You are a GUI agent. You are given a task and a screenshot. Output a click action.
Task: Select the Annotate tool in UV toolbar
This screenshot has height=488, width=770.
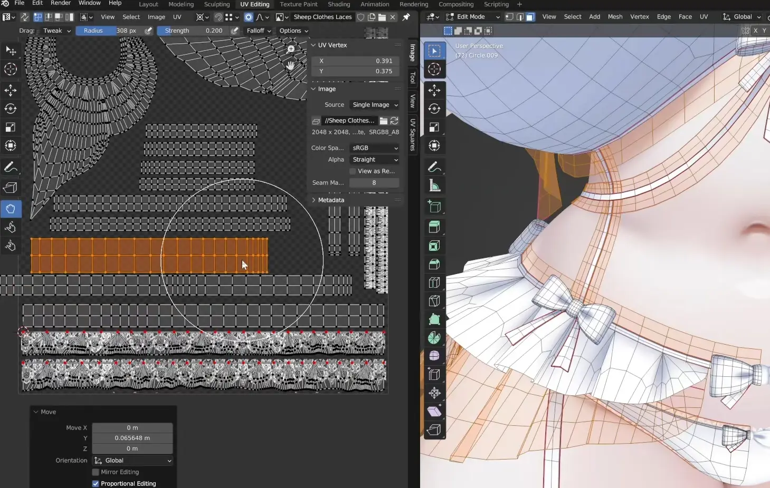(x=11, y=167)
